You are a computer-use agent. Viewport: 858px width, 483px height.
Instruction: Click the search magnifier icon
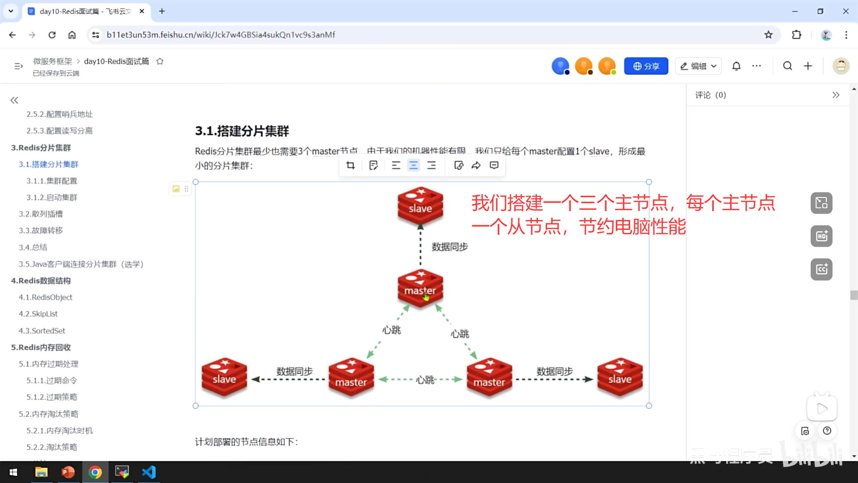click(787, 66)
